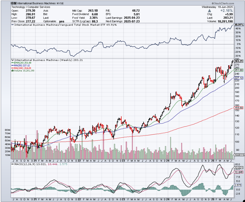Click the Chg value +5.99

tap(229, 14)
